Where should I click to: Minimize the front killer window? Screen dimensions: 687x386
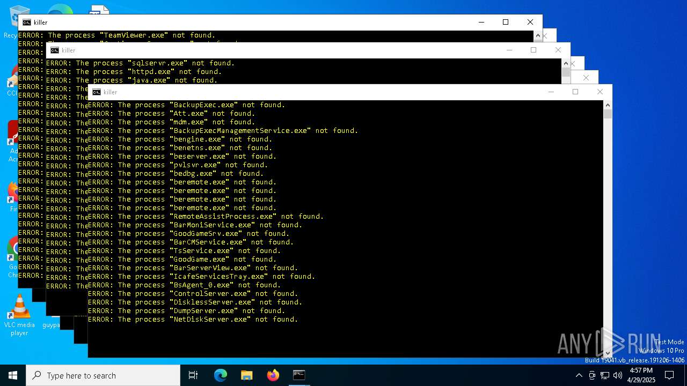click(x=551, y=92)
